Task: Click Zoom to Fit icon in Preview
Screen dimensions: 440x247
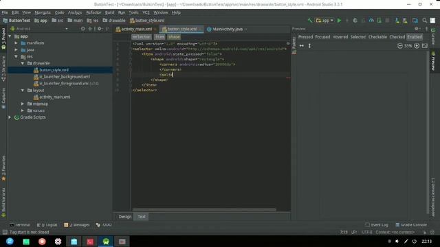Action: 425,46
